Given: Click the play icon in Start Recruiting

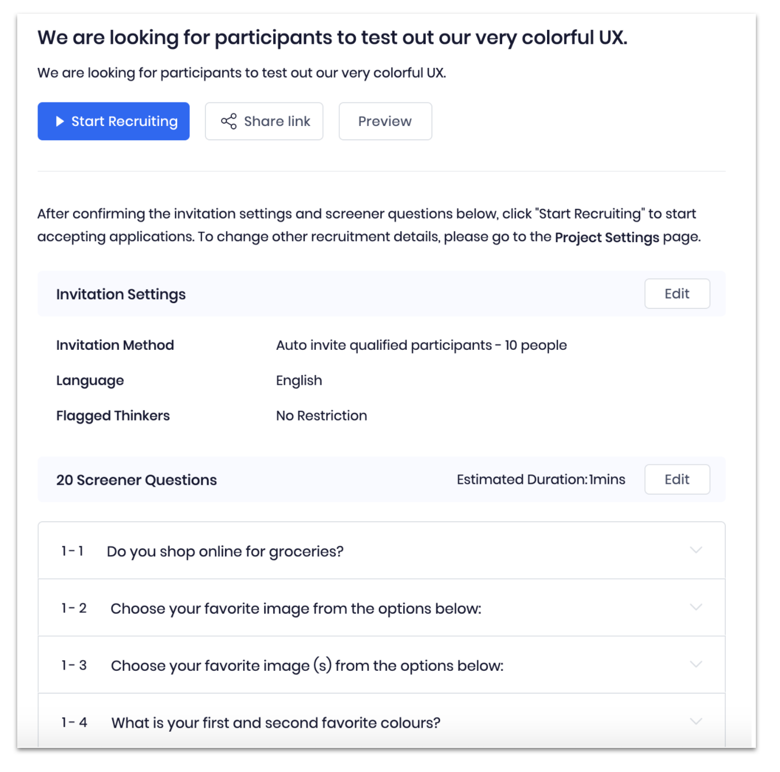Looking at the screenshot, I should click(60, 121).
